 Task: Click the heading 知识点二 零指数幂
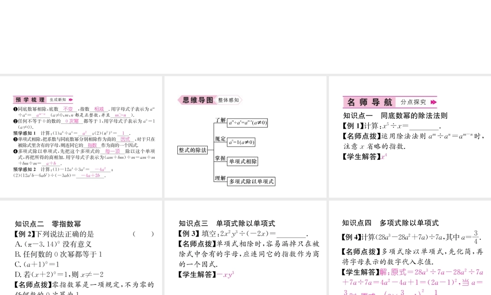click(x=48, y=224)
